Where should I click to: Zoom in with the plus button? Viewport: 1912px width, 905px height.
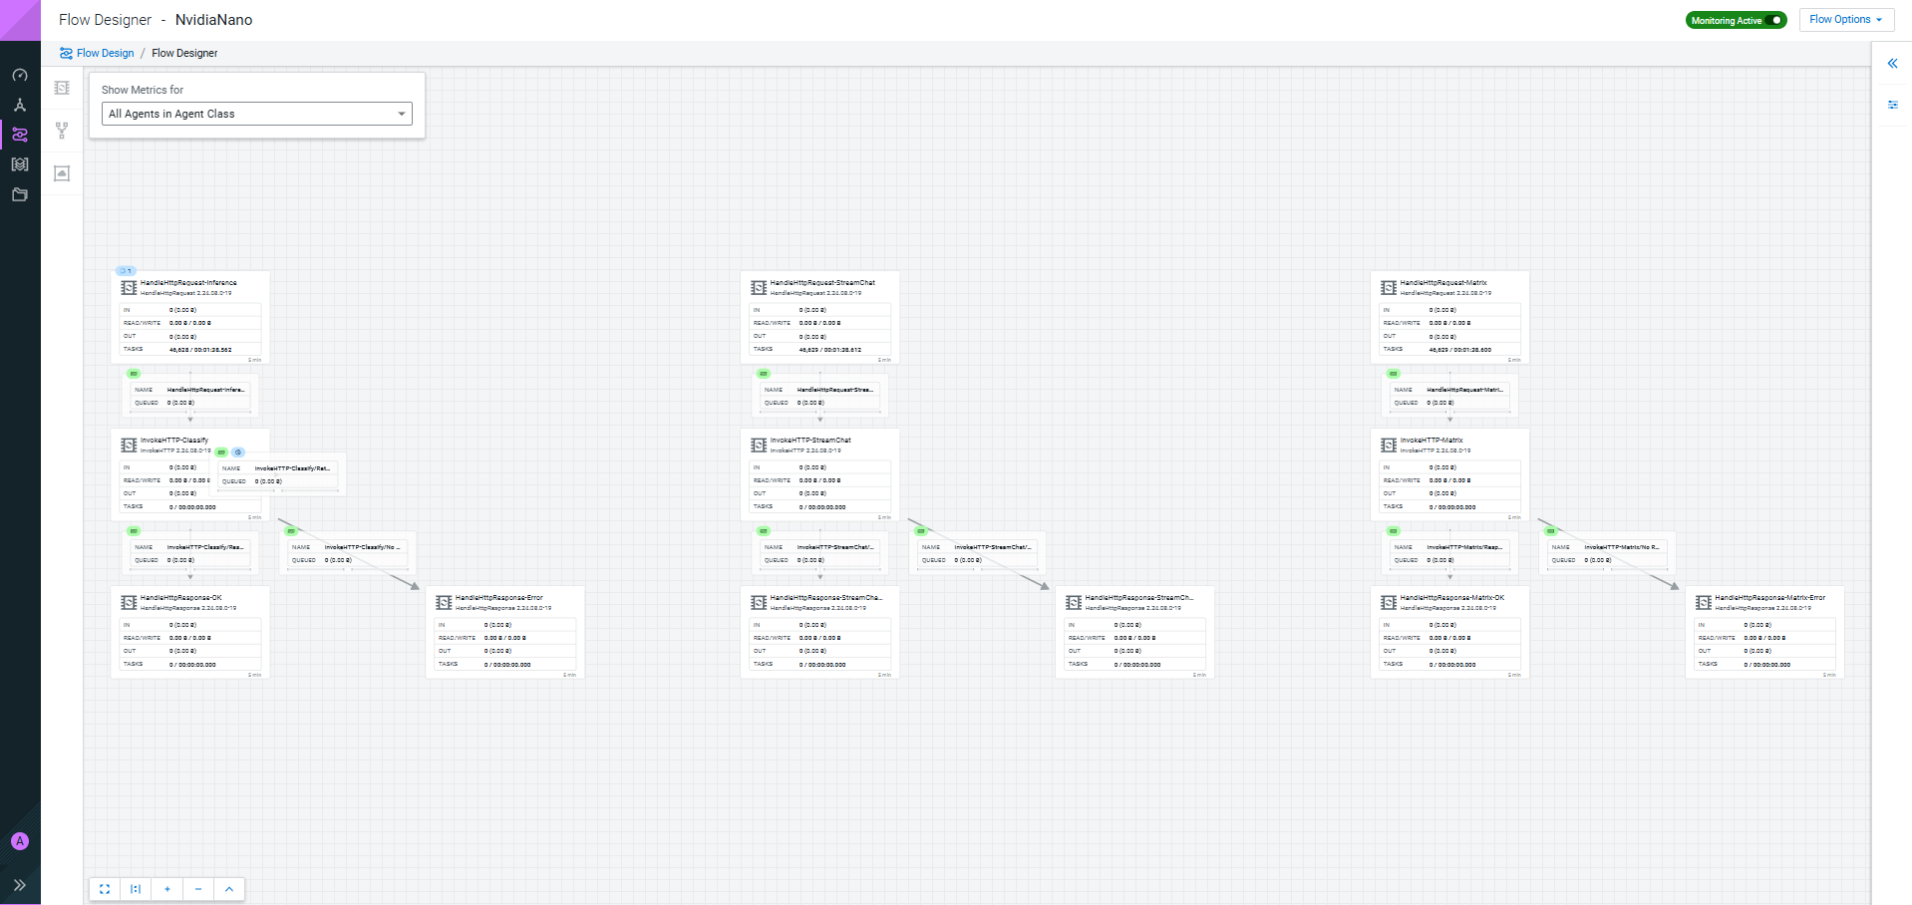(x=167, y=889)
